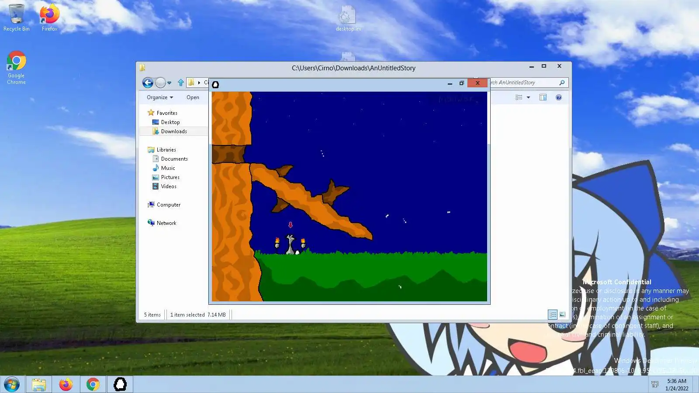Toggle the preview pane button
This screenshot has width=699, height=393.
(543, 97)
